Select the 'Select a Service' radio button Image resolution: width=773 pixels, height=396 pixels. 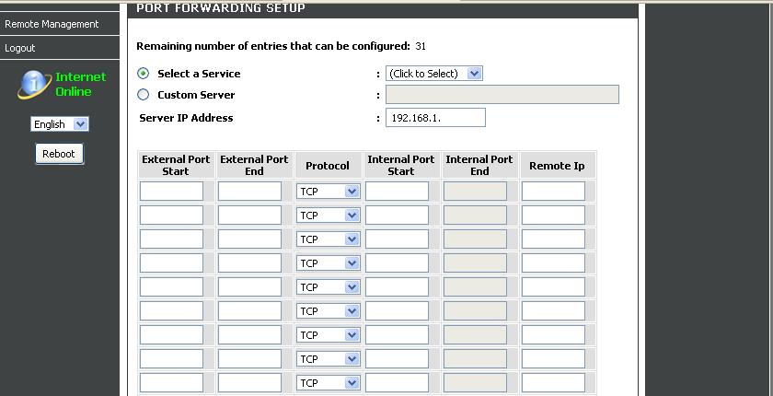[x=143, y=74]
